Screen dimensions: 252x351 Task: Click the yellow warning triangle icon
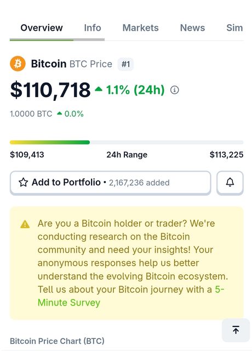click(x=25, y=224)
